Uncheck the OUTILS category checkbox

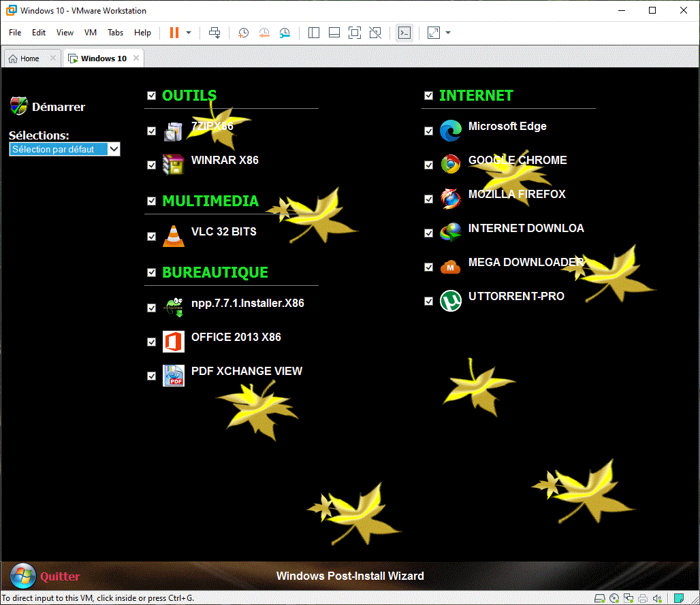151,95
